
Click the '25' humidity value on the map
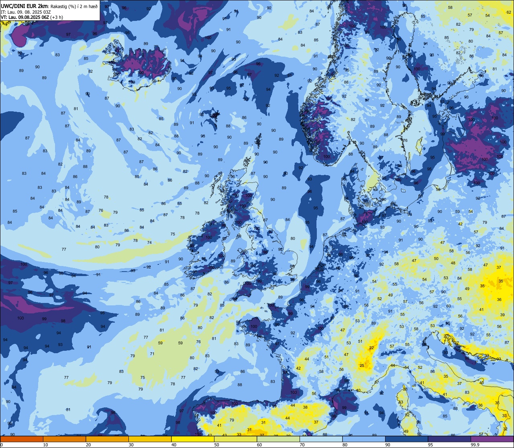coord(362,365)
